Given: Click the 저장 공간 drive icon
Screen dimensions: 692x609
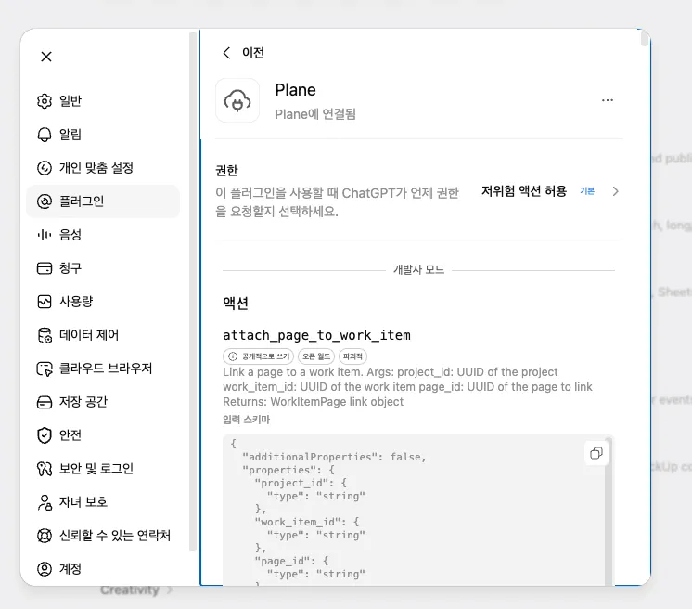Looking at the screenshot, I should click(x=45, y=402).
